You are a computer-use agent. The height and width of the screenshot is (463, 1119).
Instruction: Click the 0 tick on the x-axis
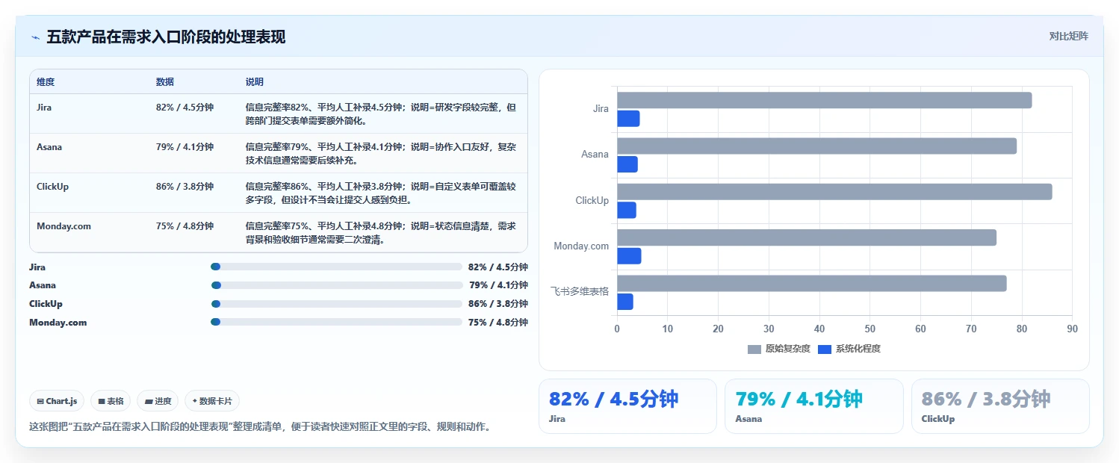coord(617,329)
